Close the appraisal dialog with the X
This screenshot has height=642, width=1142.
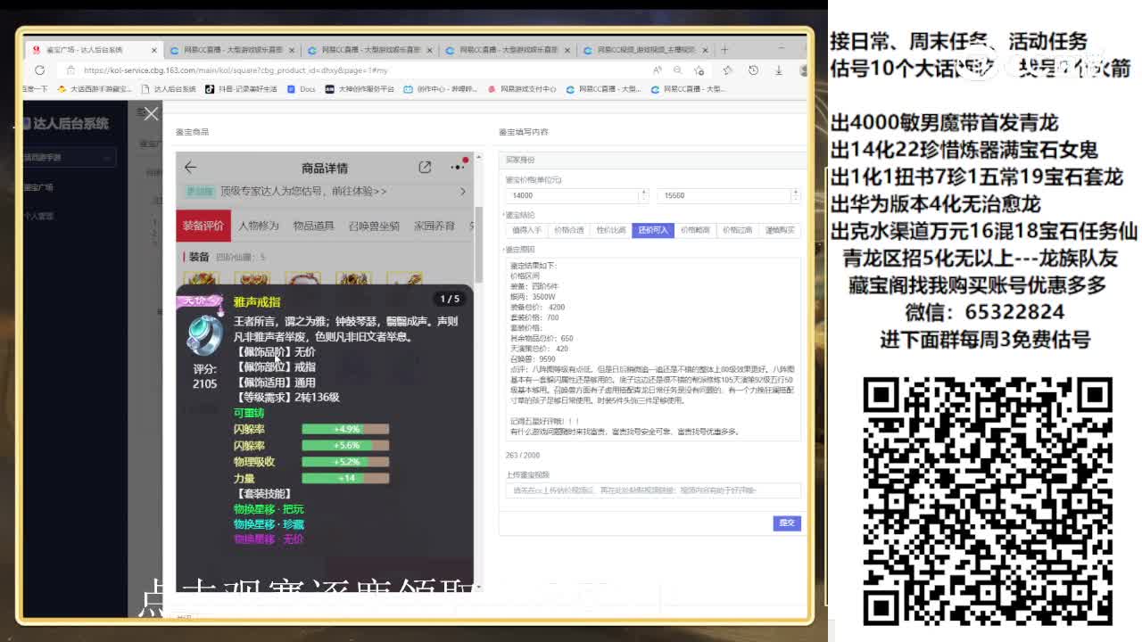click(x=151, y=113)
